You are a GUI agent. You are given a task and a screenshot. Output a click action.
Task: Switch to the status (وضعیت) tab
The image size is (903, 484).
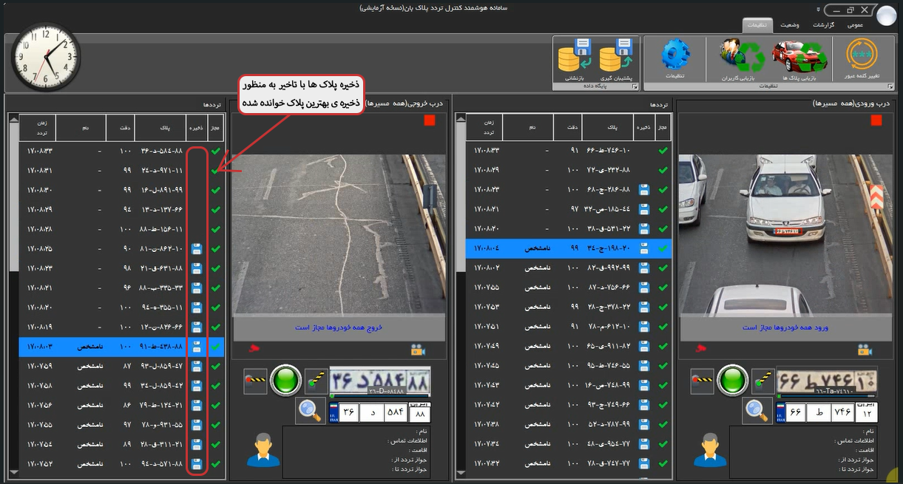click(x=789, y=25)
